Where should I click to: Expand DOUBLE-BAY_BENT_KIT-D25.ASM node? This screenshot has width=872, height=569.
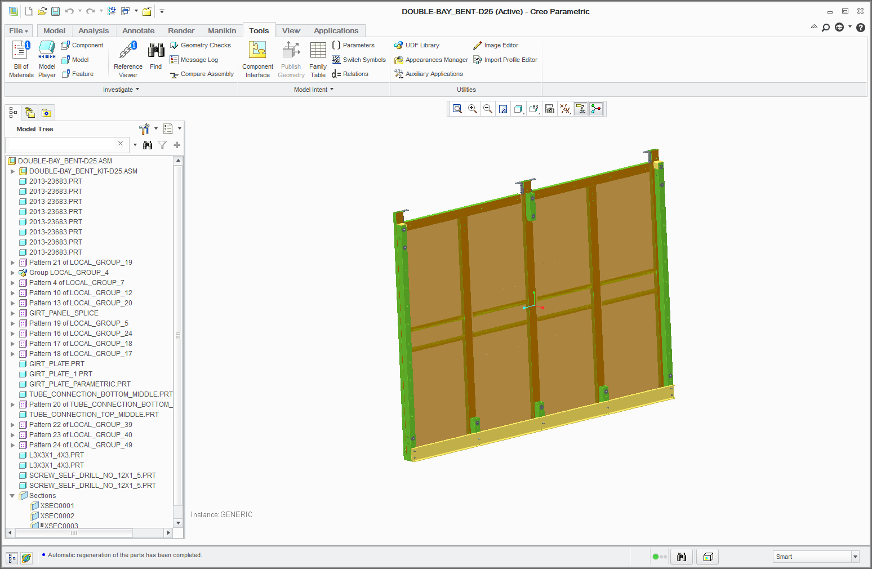[12, 171]
